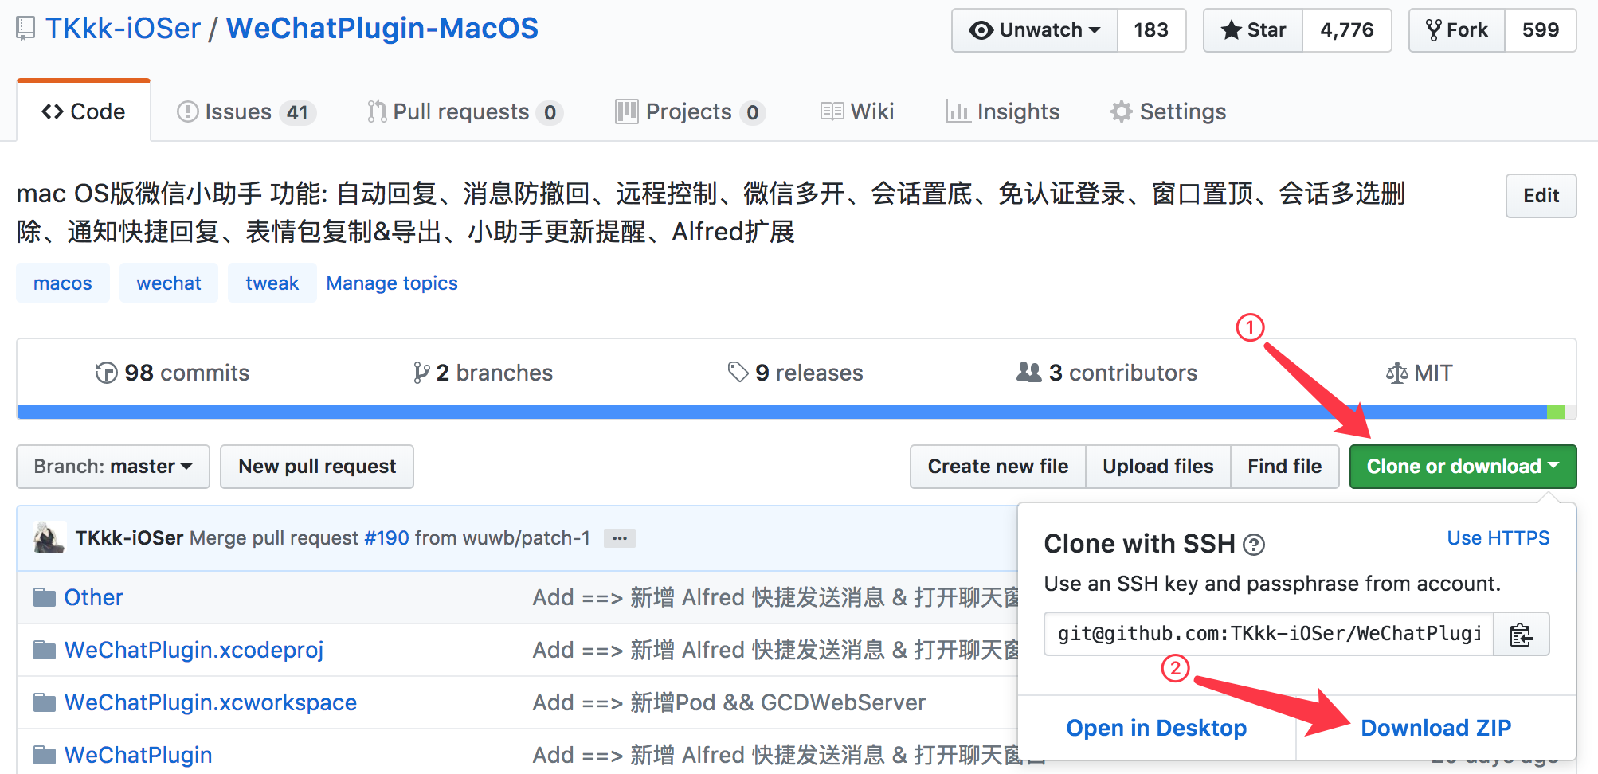Screen dimensions: 1598x774
Task: View the 98 commits
Action: pos(172,373)
